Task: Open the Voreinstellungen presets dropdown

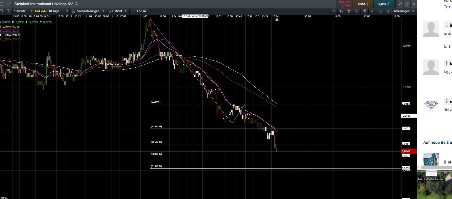Action: pyautogui.click(x=88, y=11)
